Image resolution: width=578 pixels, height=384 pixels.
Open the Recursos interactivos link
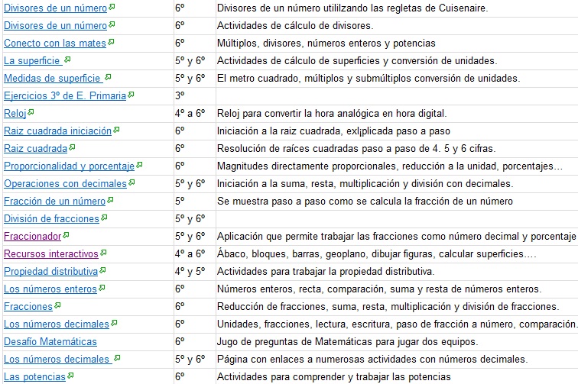51,254
